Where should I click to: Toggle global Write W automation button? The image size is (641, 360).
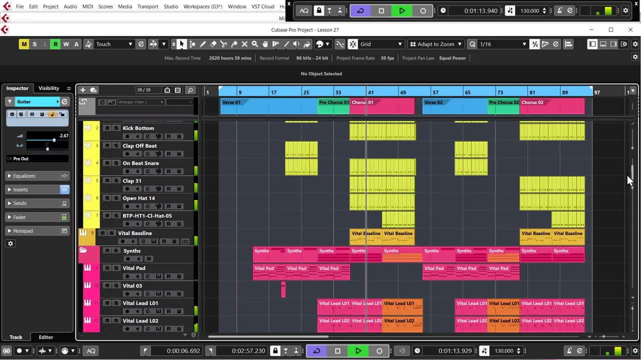tap(66, 44)
